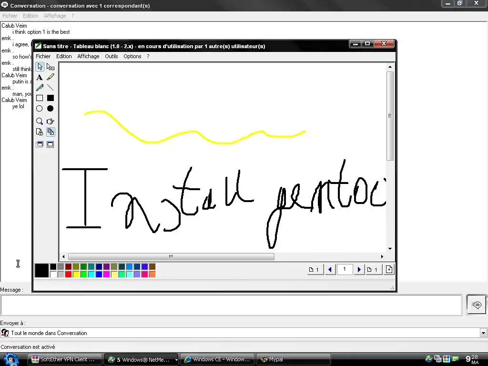Viewport: 488px width, 366px height.
Task: Select the Eraser tool beside the selector arrow
Action: point(51,67)
